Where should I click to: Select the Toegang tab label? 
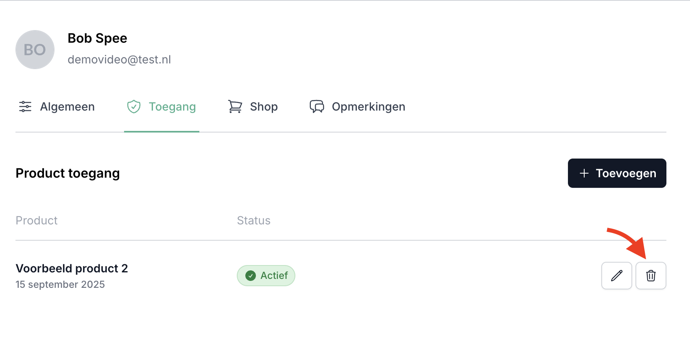(x=172, y=107)
